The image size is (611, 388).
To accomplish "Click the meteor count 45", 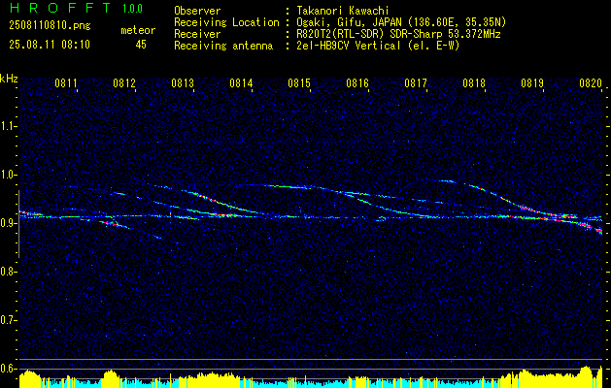I will pos(141,45).
